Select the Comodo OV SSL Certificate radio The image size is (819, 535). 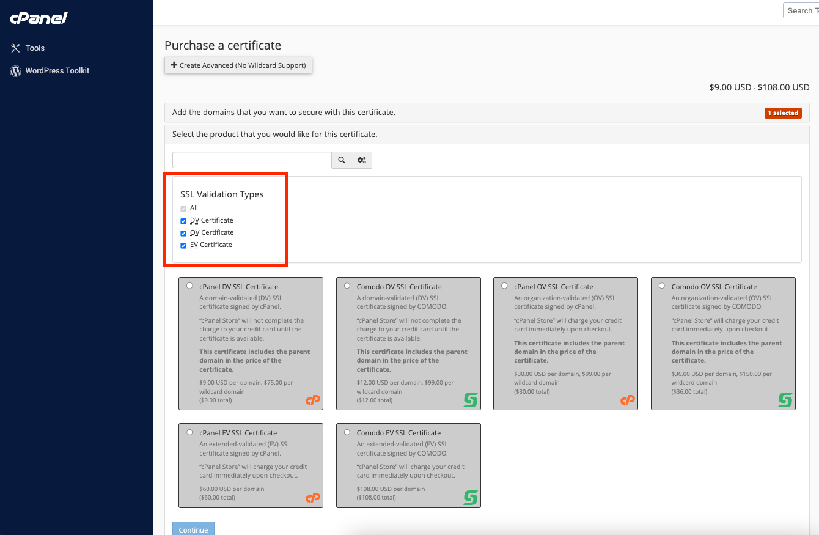tap(662, 286)
